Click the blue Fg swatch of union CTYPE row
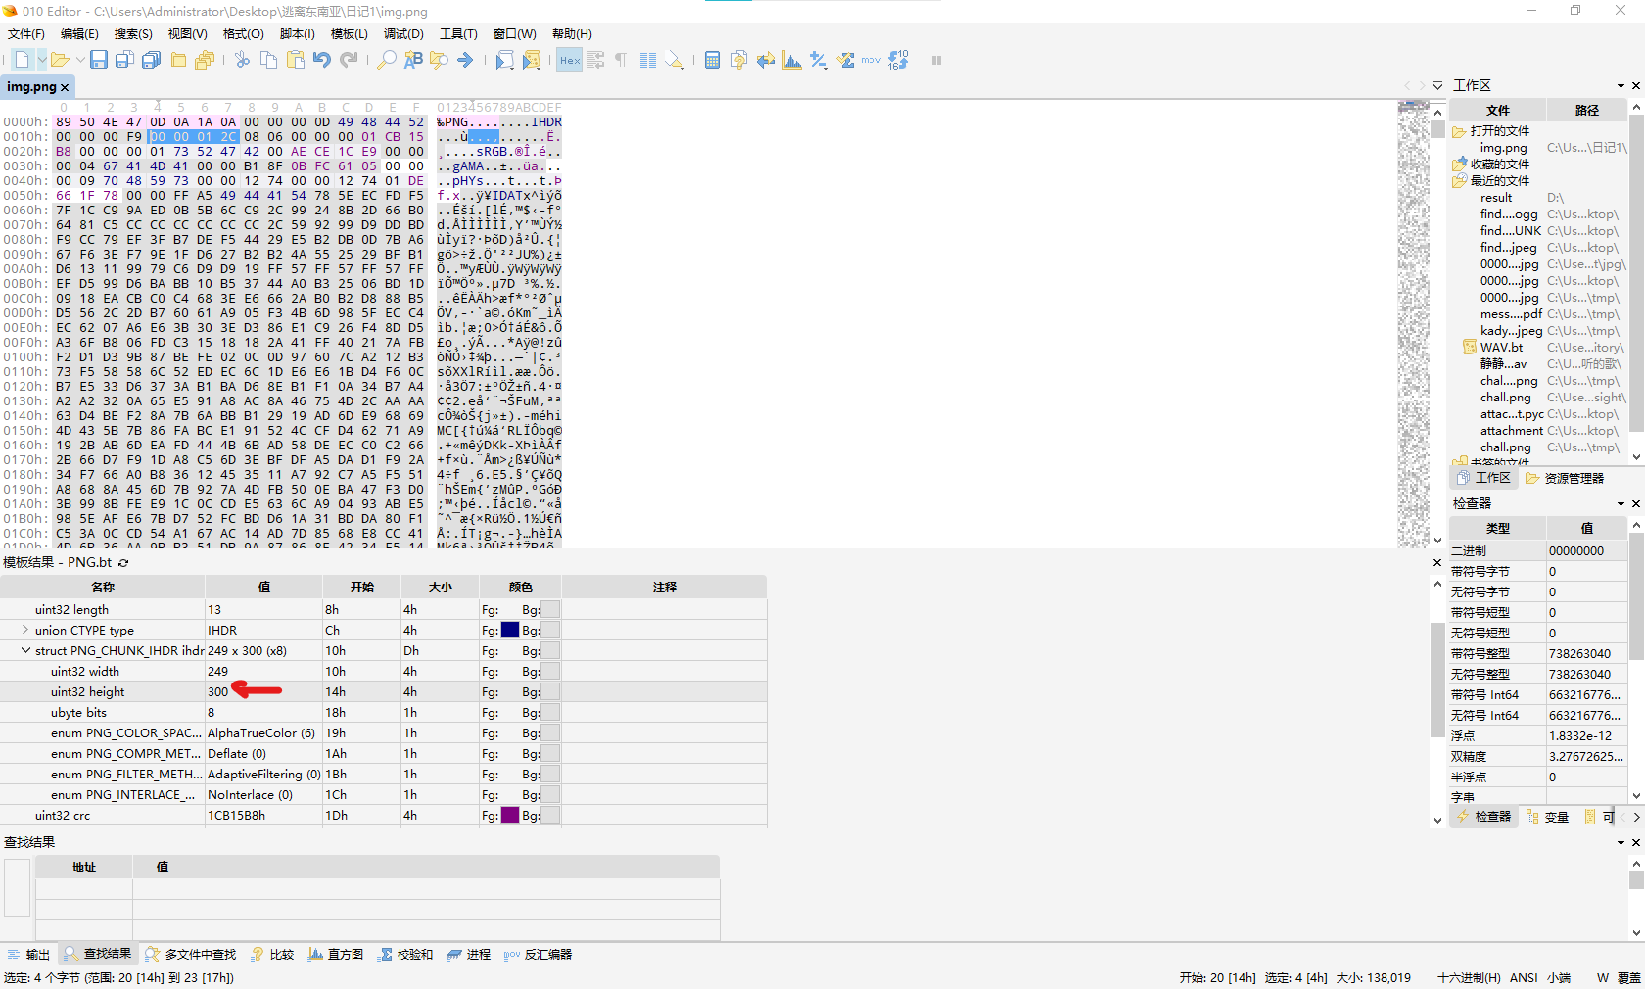The image size is (1645, 989). (510, 630)
